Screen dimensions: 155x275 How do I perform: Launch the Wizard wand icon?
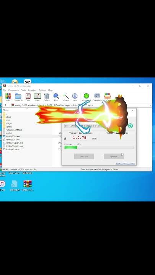click(65, 97)
